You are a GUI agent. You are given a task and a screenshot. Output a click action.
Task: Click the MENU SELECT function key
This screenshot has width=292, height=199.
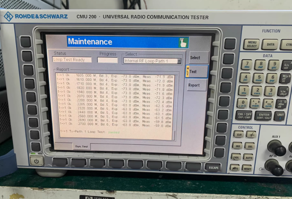tap(251, 44)
